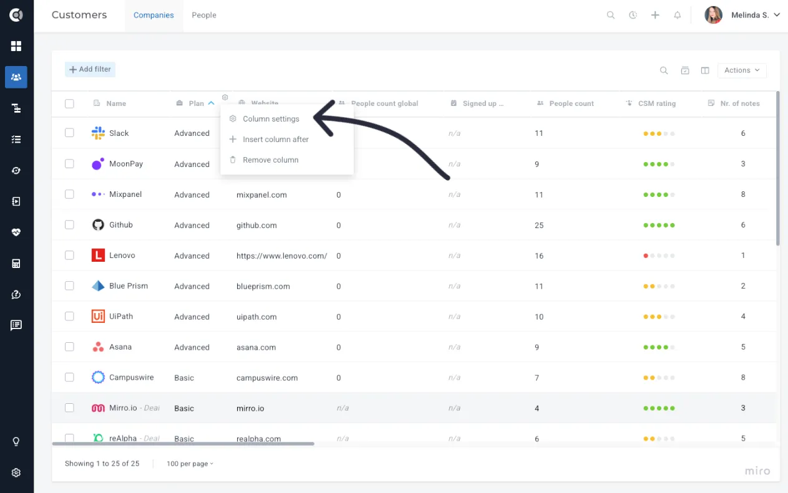Click the blueprism.com website cell
Screen dimensions: 788x493
point(263,286)
